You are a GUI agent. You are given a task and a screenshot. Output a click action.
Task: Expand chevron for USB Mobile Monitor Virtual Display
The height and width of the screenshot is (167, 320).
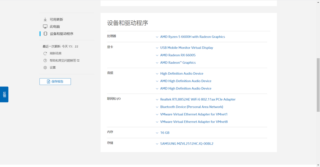[157, 48]
